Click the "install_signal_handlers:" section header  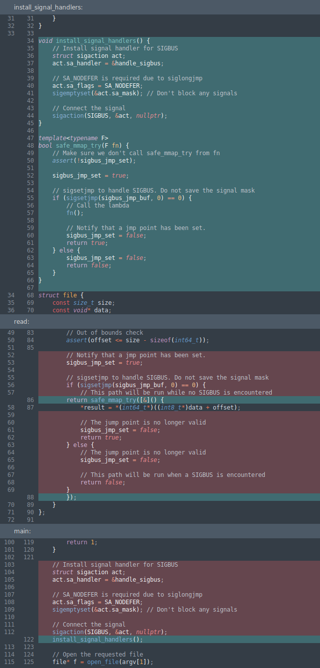tap(48, 7)
